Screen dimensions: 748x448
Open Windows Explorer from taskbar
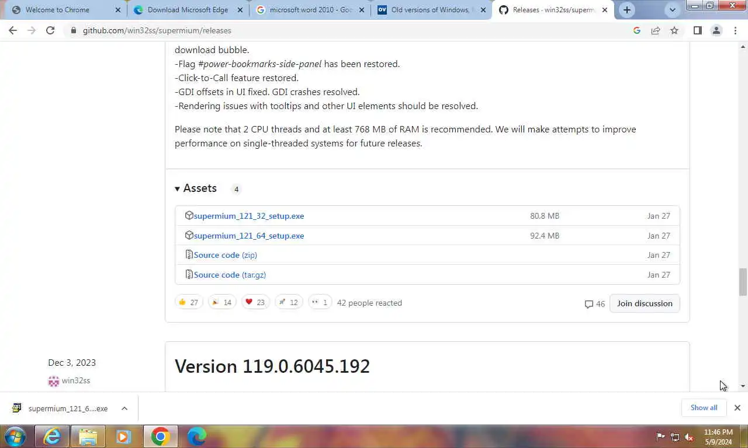tap(88, 436)
